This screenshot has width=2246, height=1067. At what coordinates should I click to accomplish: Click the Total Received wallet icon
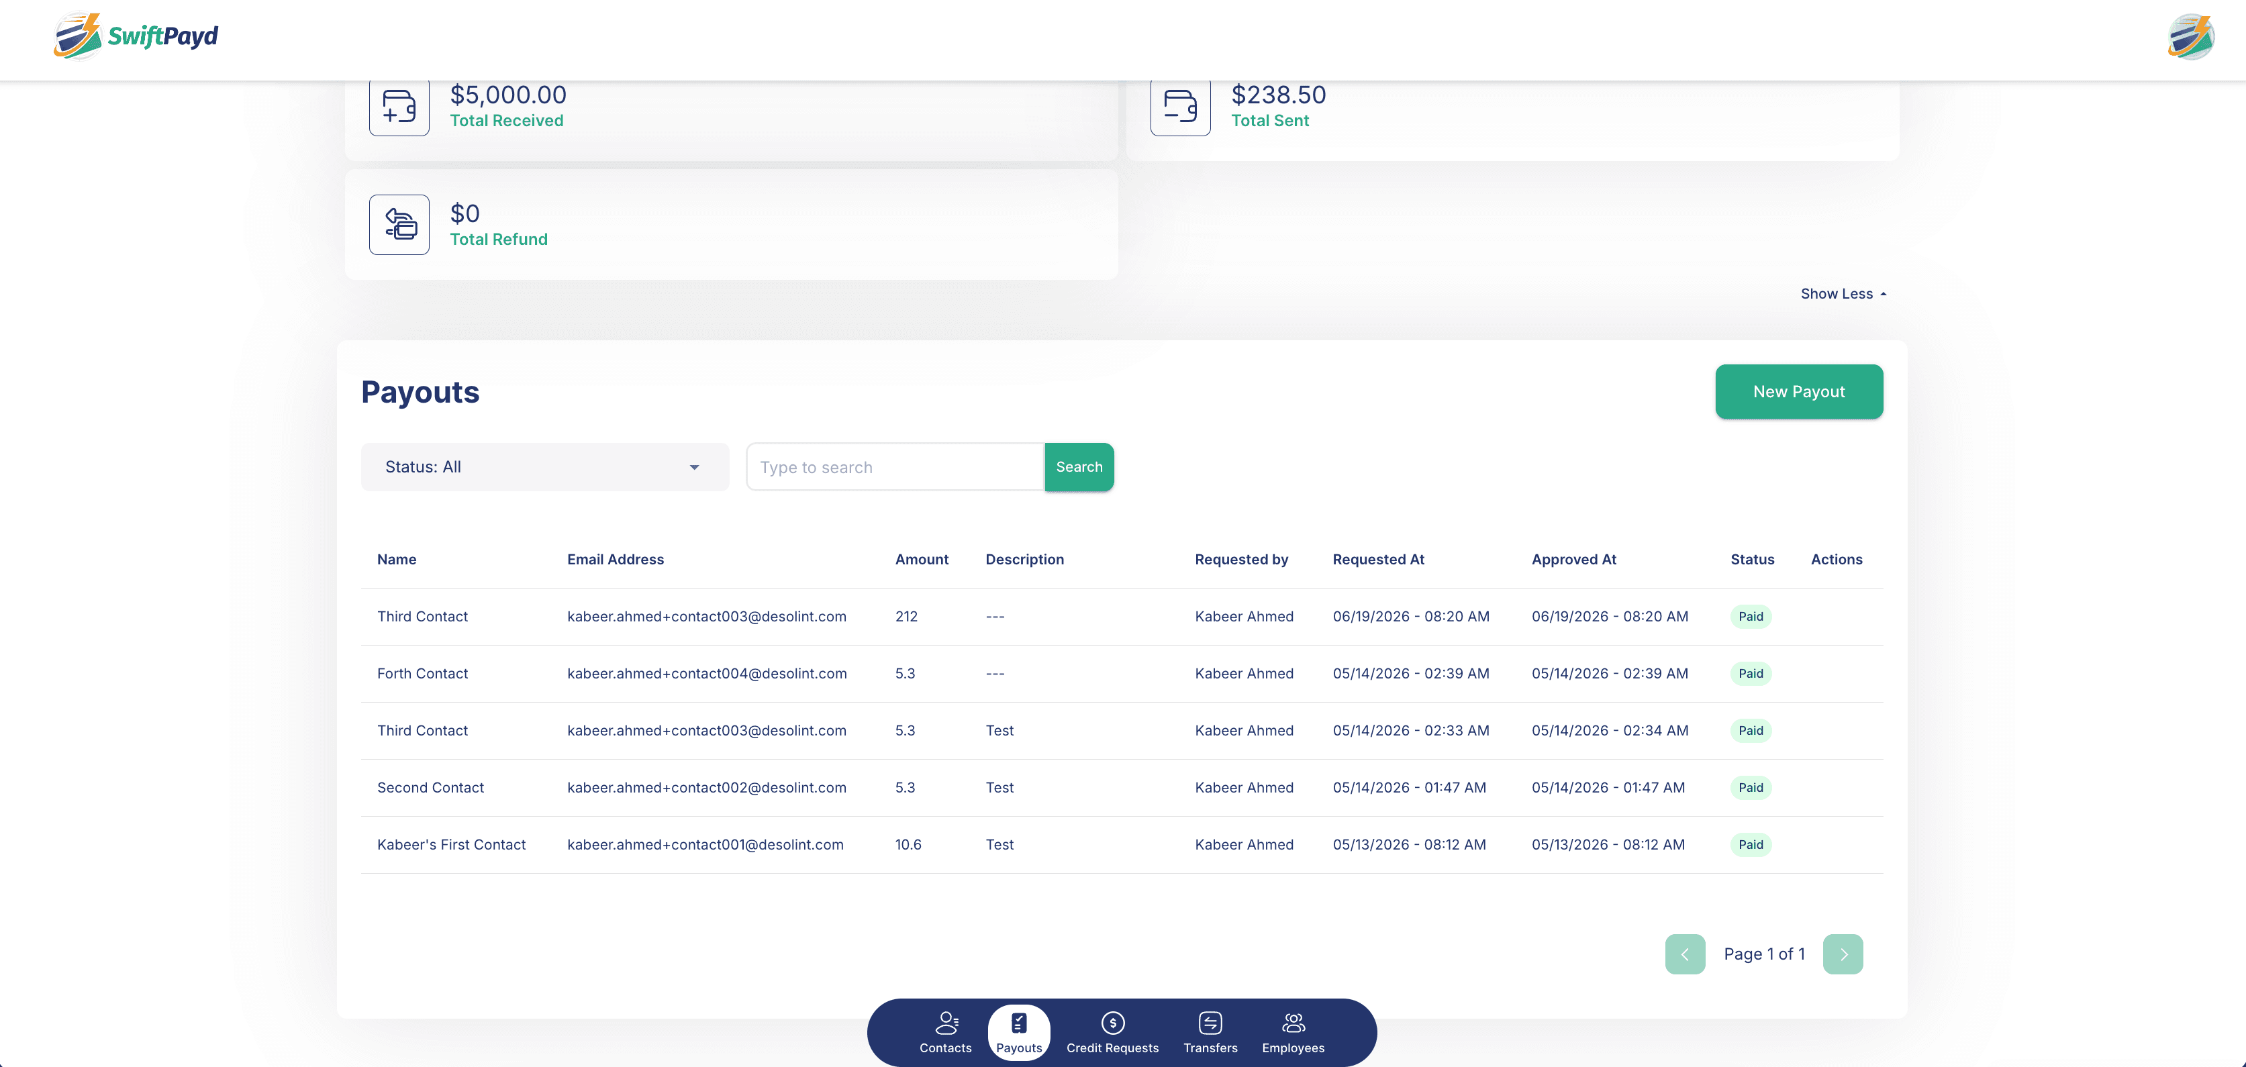click(399, 106)
